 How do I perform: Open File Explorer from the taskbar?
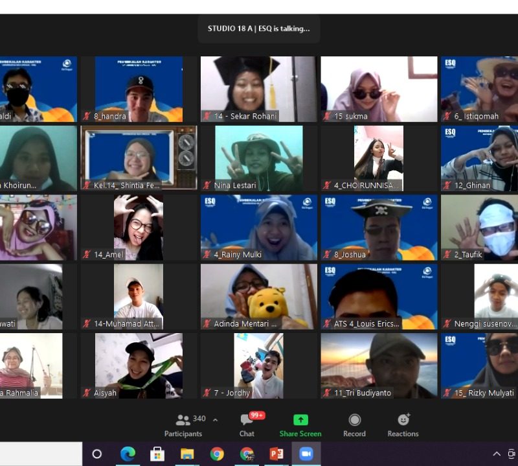tap(187, 454)
